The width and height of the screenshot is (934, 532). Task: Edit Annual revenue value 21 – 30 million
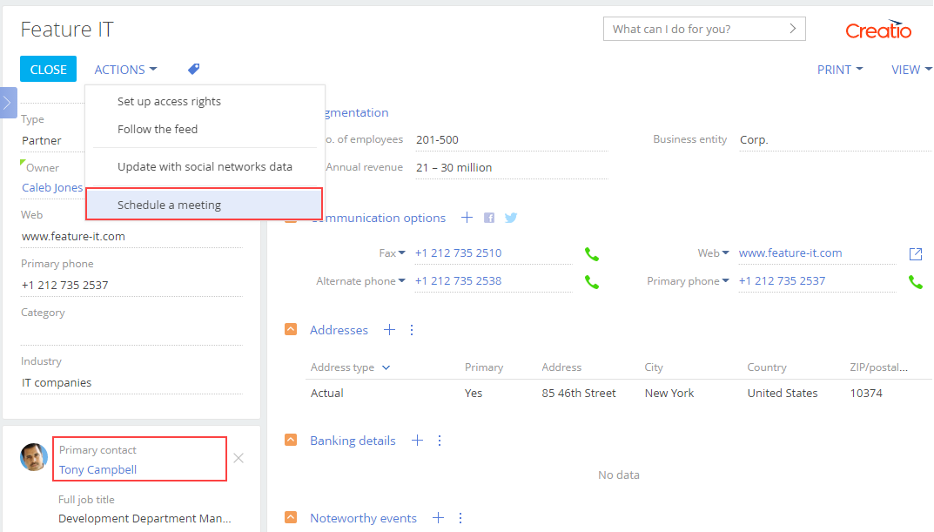click(x=512, y=168)
